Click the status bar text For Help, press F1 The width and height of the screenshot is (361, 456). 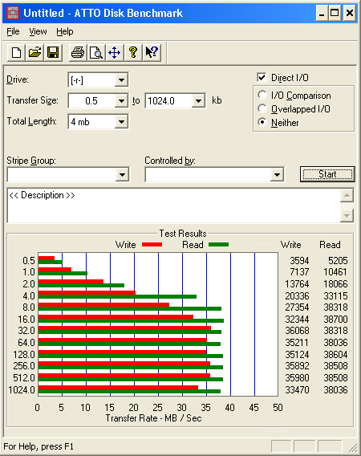click(x=39, y=446)
